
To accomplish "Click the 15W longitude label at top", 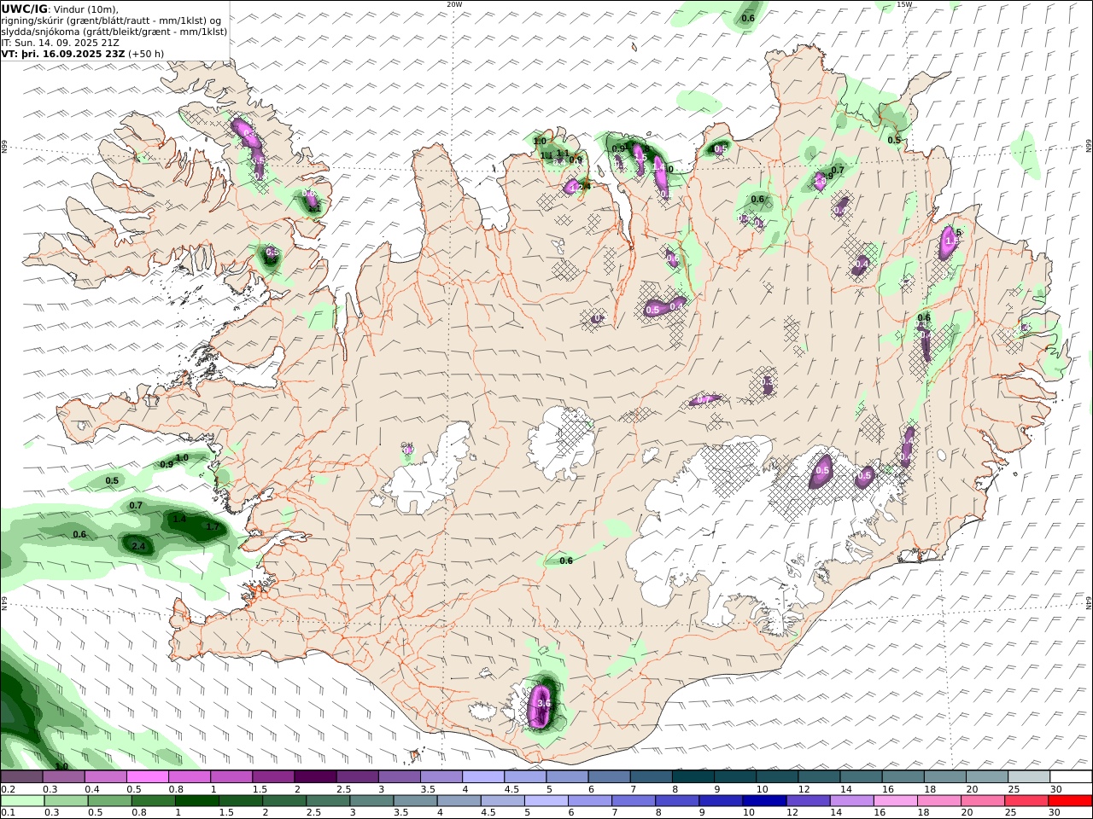I will click(x=904, y=4).
